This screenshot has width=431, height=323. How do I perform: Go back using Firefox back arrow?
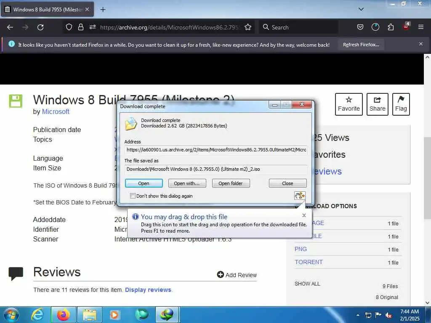10,27
